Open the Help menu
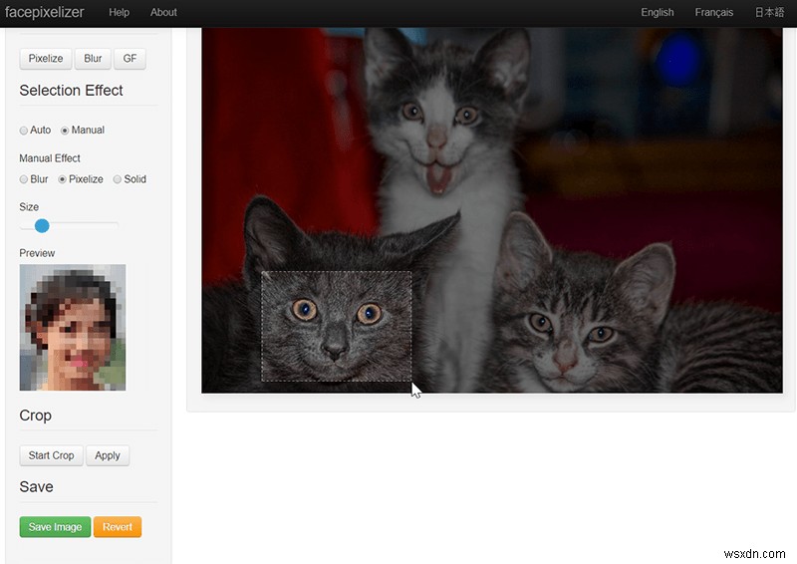Screen dimensions: 797x564 click(119, 12)
